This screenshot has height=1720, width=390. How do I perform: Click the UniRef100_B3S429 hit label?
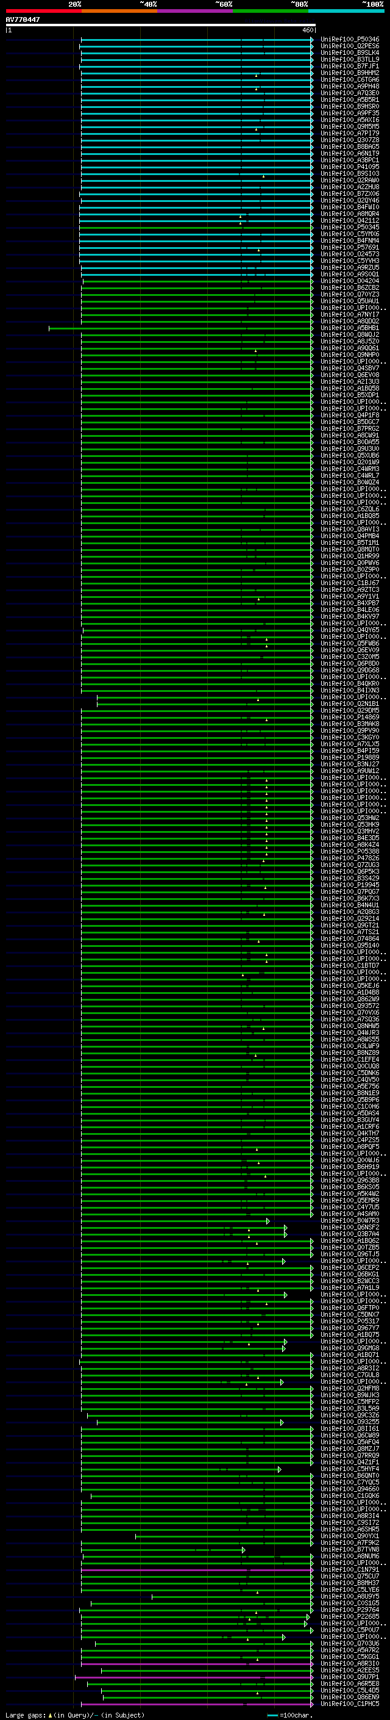(349, 878)
